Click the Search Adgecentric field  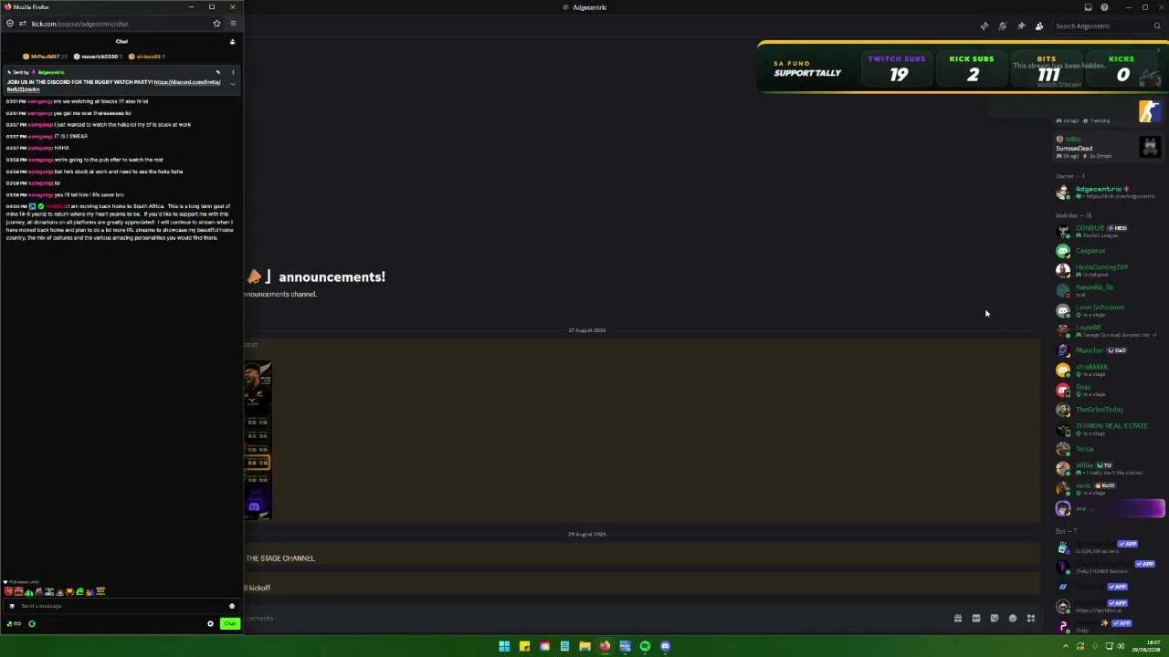click(x=1106, y=26)
